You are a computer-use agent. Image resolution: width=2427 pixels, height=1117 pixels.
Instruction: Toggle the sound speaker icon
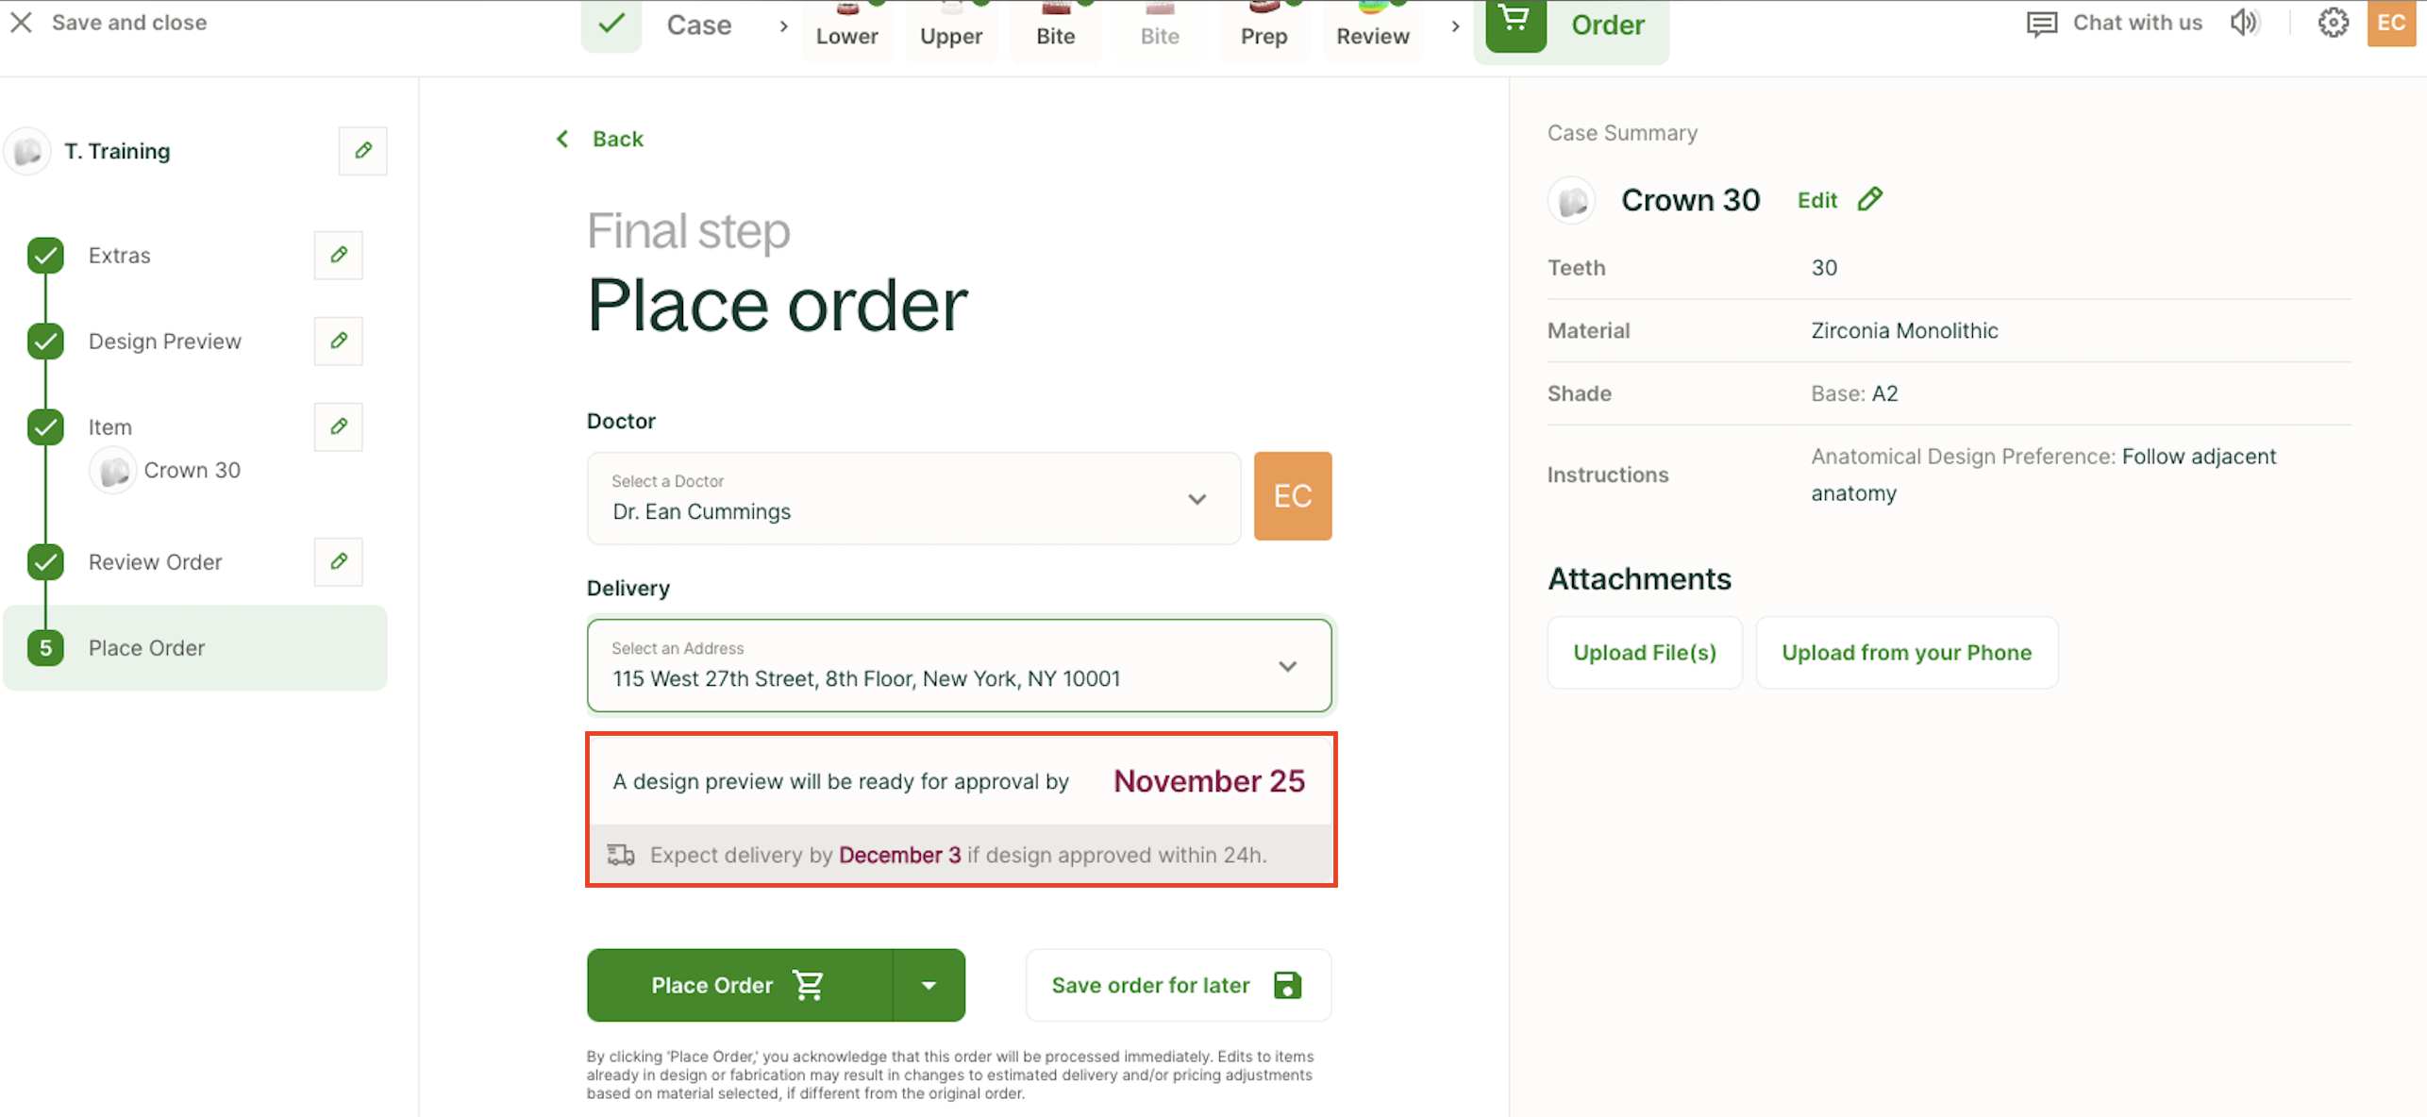[2245, 23]
